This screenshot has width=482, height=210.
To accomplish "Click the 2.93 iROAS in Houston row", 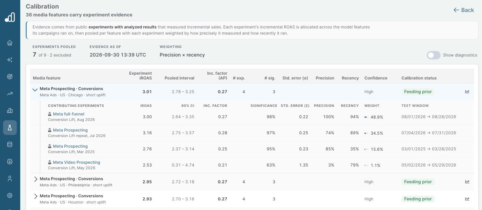I will click(x=147, y=199).
